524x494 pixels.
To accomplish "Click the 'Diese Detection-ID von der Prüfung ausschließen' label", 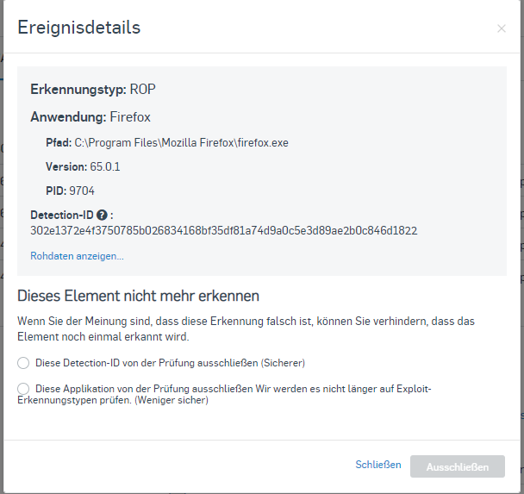I will click(x=170, y=363).
